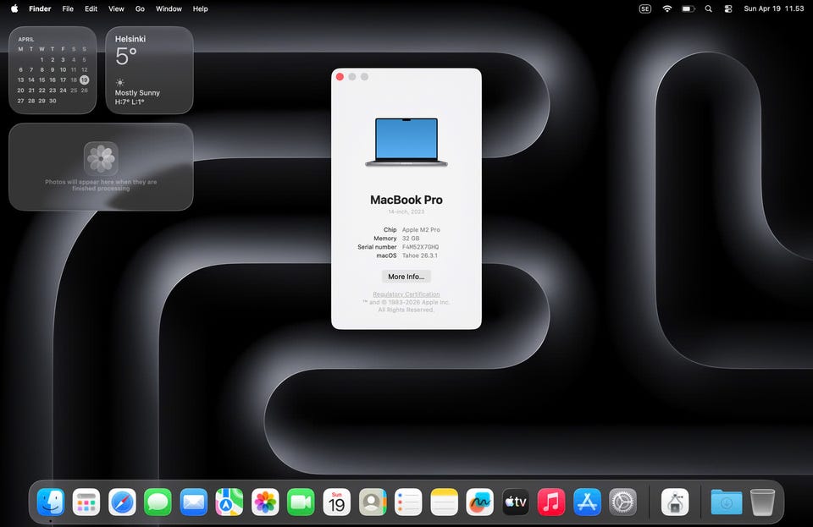The width and height of the screenshot is (813, 527).
Task: Open Safari from the Dock
Action: click(122, 502)
